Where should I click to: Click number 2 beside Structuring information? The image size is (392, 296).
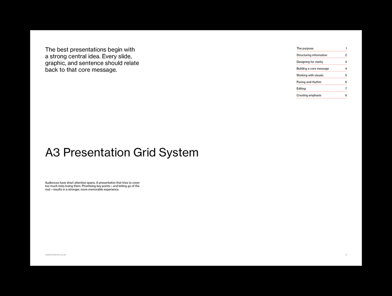(x=346, y=55)
